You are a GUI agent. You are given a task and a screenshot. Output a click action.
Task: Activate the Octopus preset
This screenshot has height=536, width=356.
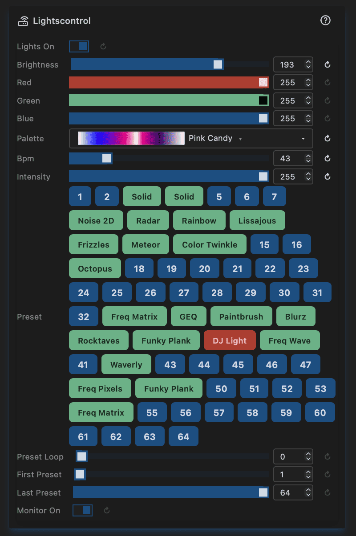click(95, 269)
